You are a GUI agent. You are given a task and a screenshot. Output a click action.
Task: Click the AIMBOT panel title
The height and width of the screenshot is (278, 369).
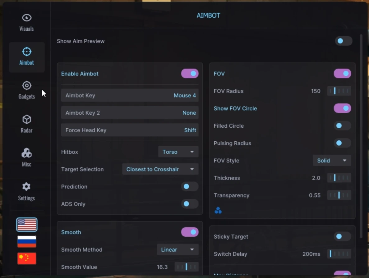tap(209, 16)
